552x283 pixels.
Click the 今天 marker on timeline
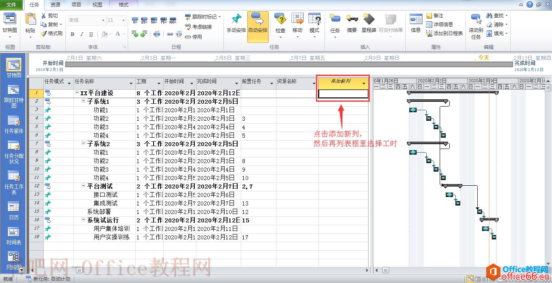pyautogui.click(x=483, y=57)
